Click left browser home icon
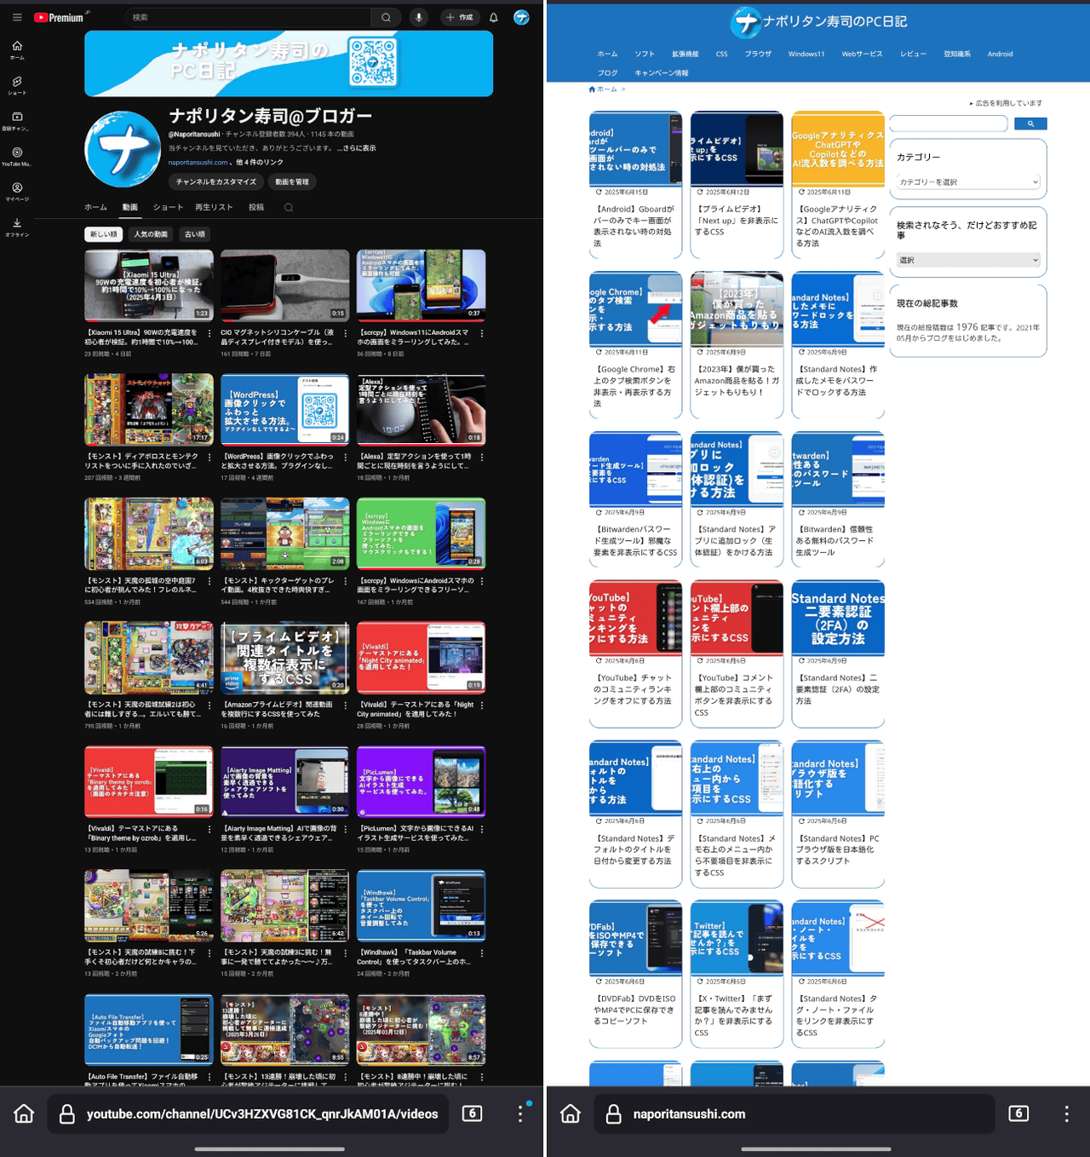 (24, 1114)
